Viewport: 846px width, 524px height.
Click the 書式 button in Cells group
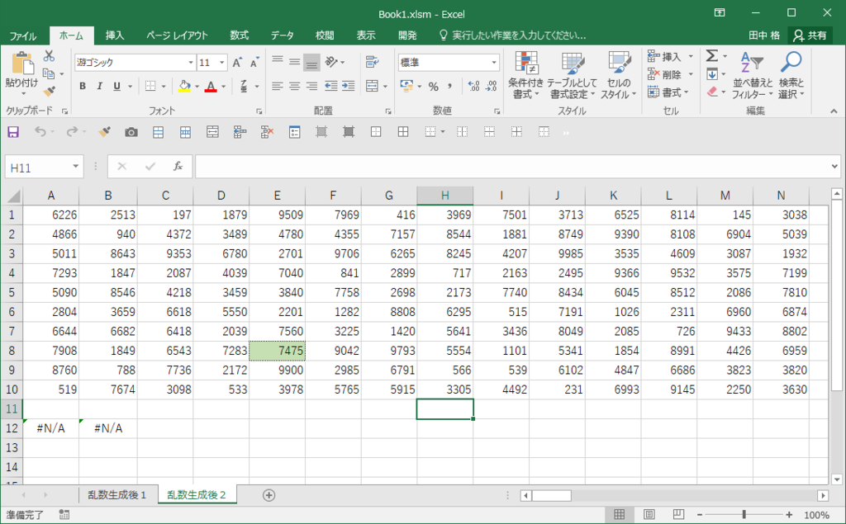668,92
